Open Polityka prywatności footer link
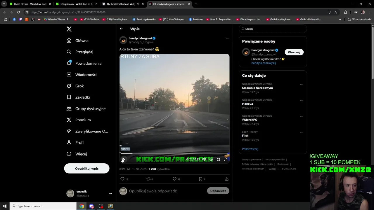The height and width of the screenshot is (210, 374). (x=275, y=160)
